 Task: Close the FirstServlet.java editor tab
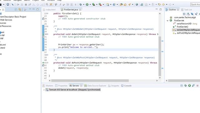point(80,10)
